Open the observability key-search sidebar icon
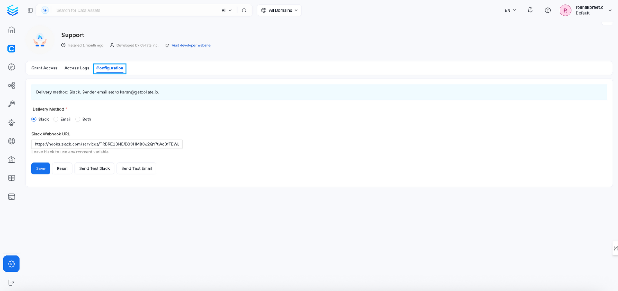This screenshot has width=618, height=291. click(12, 104)
